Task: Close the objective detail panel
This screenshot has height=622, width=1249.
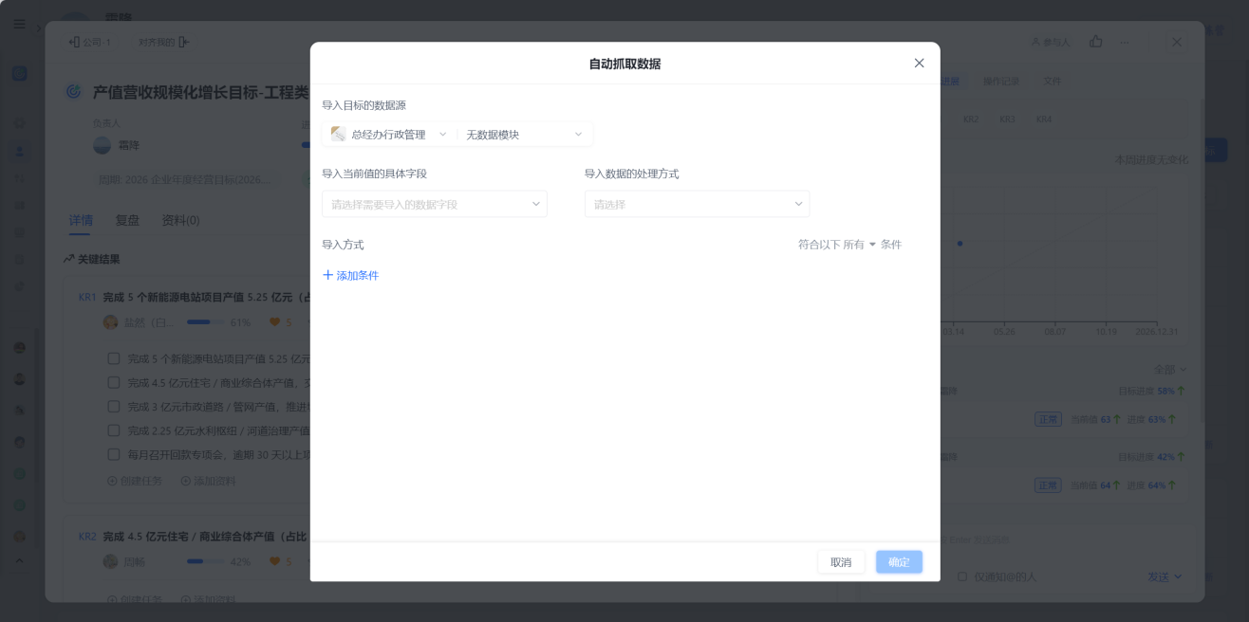Action: pos(1177,42)
